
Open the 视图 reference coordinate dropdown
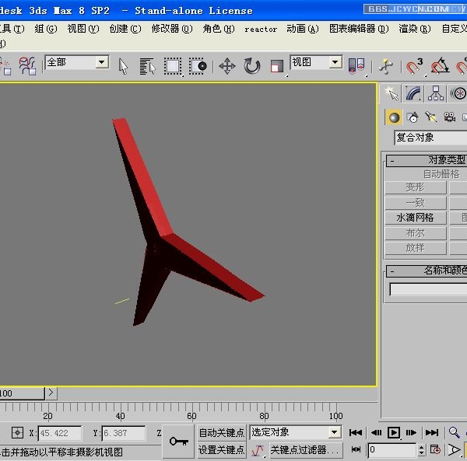(335, 62)
